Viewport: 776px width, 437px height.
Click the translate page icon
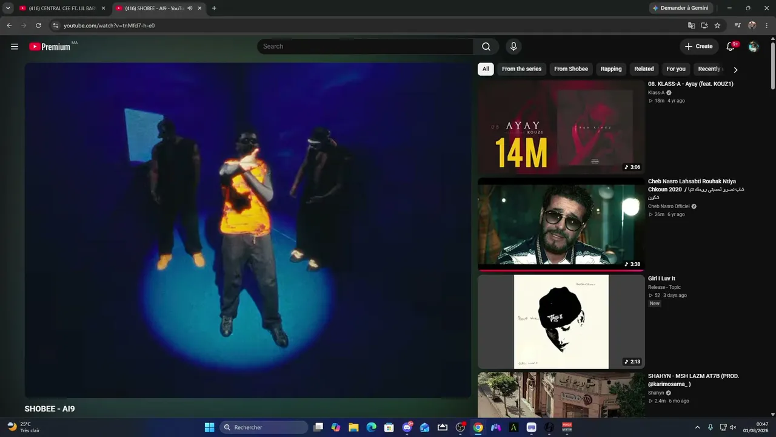[691, 25]
